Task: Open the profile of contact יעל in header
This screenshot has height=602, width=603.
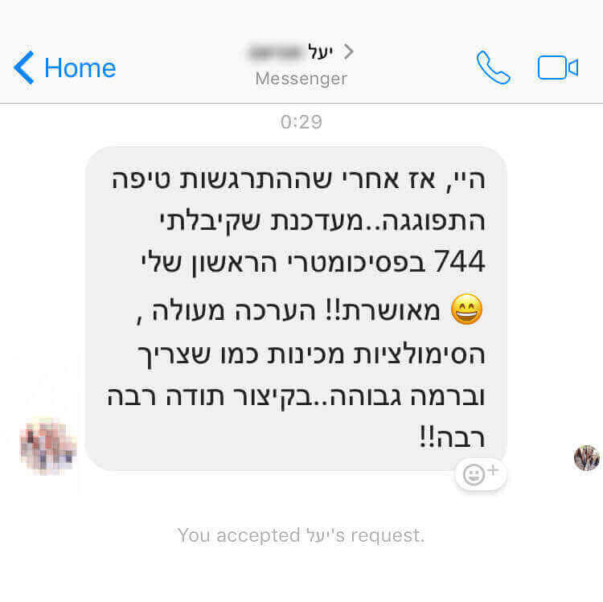Action: click(x=320, y=51)
